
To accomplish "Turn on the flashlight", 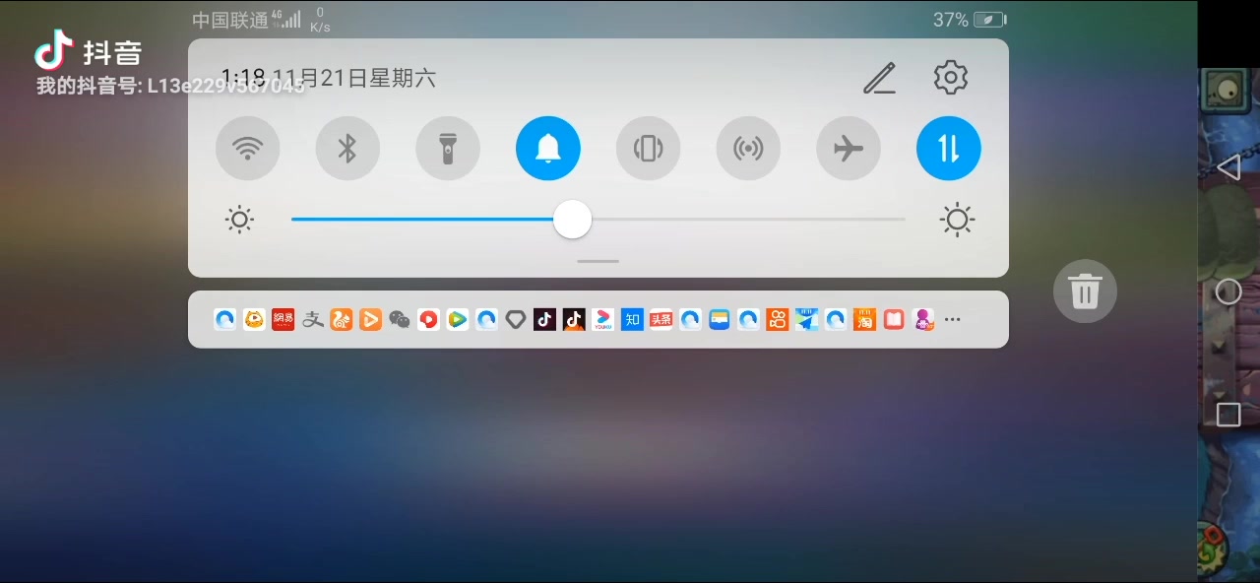I will click(448, 148).
